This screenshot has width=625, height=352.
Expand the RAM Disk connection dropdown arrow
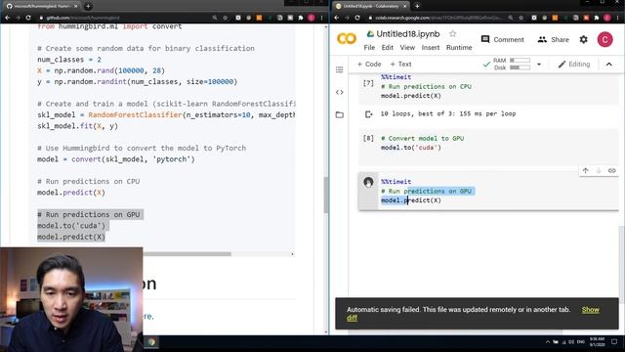point(539,65)
